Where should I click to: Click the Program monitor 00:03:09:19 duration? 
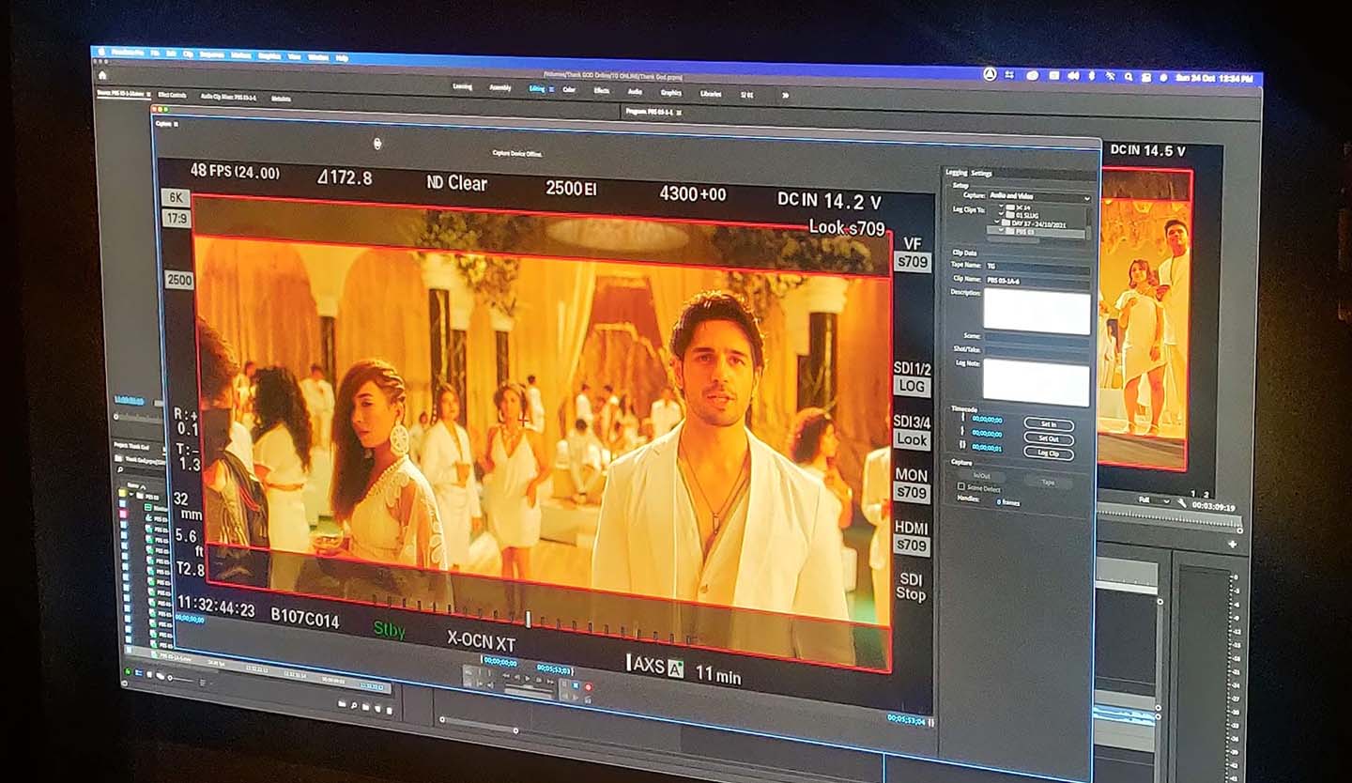(x=1214, y=507)
